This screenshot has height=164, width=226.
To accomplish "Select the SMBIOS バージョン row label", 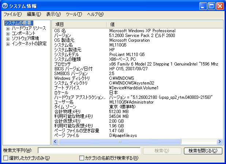I will pyautogui.click(x=71, y=74).
